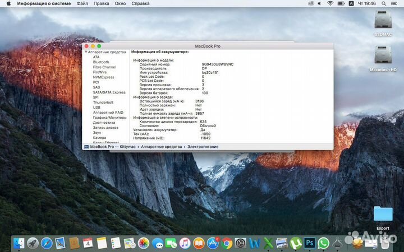Select NVMExpress in sidebar
404x252 pixels.
[x=103, y=77]
